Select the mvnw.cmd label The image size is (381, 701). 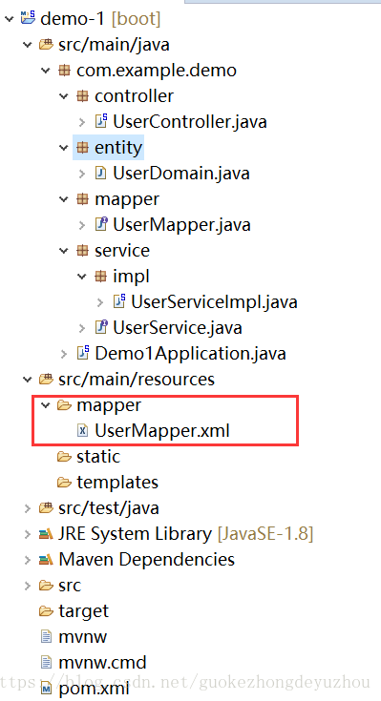click(102, 663)
